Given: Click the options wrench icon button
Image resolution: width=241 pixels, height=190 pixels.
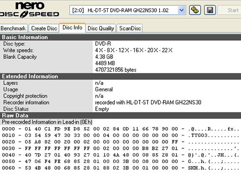Looking at the screenshot, I should click(195, 10).
